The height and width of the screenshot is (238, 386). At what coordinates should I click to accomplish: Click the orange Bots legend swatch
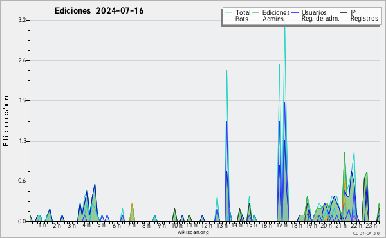tap(228, 19)
